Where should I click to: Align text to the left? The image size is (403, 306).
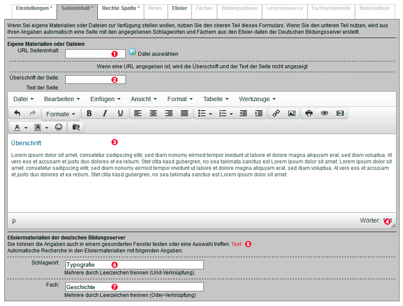click(x=138, y=113)
